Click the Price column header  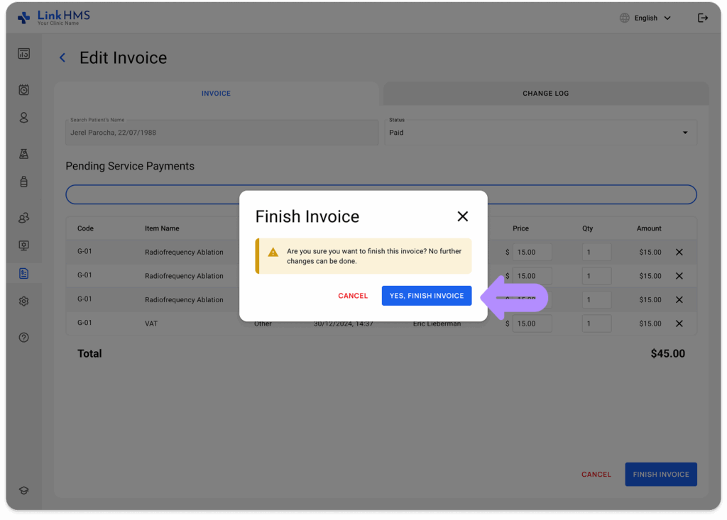click(520, 228)
